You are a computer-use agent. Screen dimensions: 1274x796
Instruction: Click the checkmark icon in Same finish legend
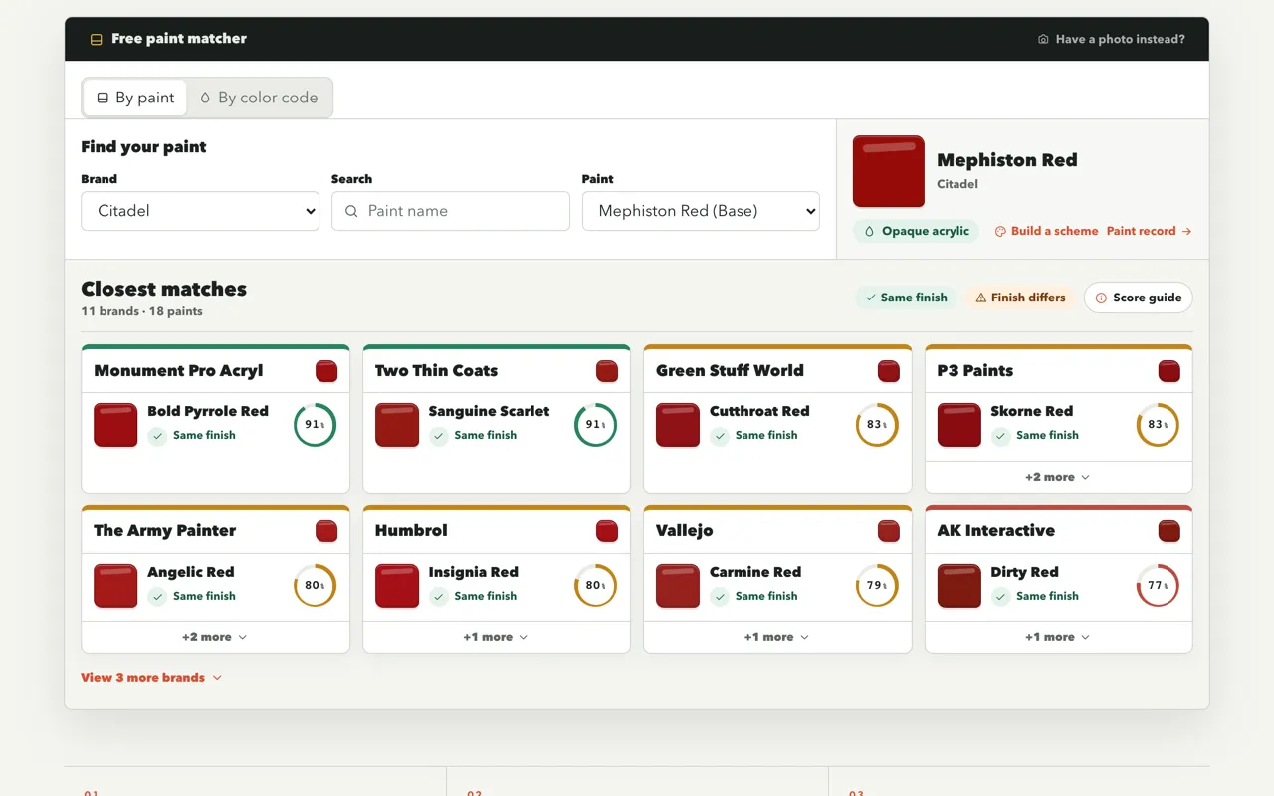coord(870,298)
